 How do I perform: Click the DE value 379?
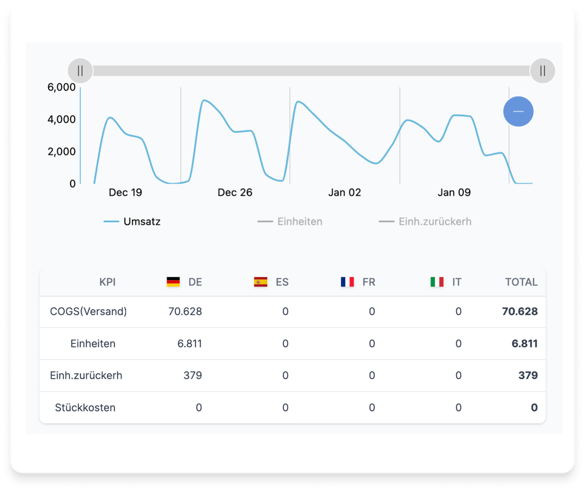point(193,376)
